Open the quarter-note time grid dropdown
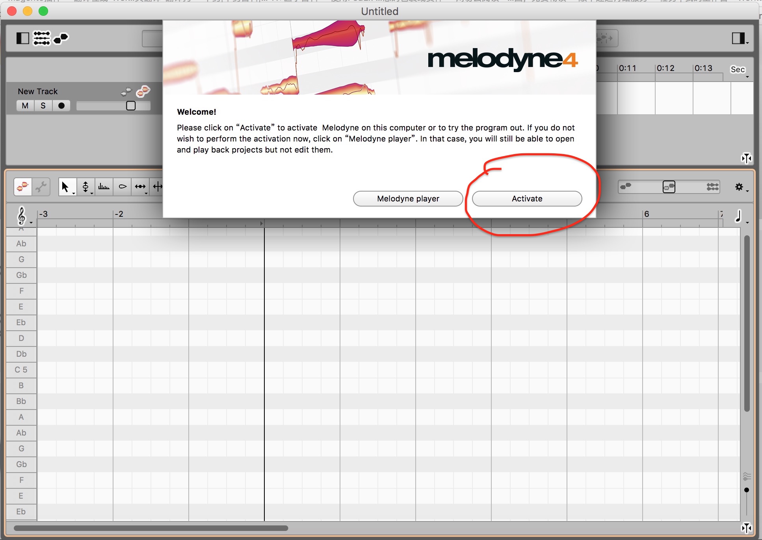 741,216
